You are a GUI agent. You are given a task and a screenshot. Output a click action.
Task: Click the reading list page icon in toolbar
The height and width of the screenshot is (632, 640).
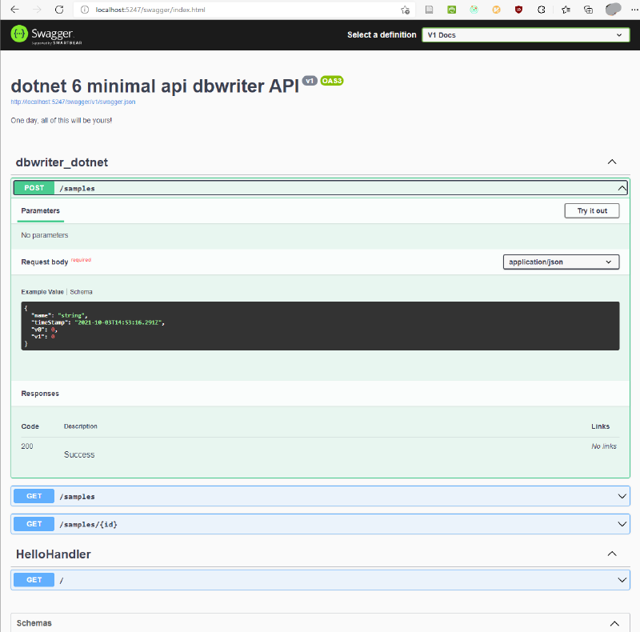click(x=430, y=10)
